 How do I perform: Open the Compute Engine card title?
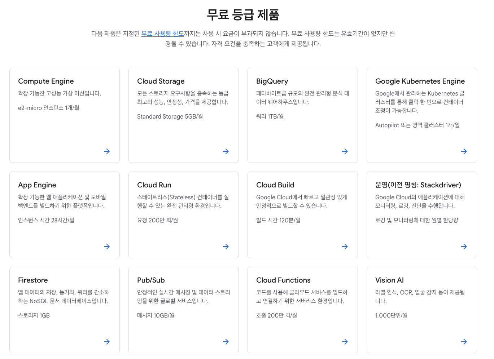coord(46,81)
